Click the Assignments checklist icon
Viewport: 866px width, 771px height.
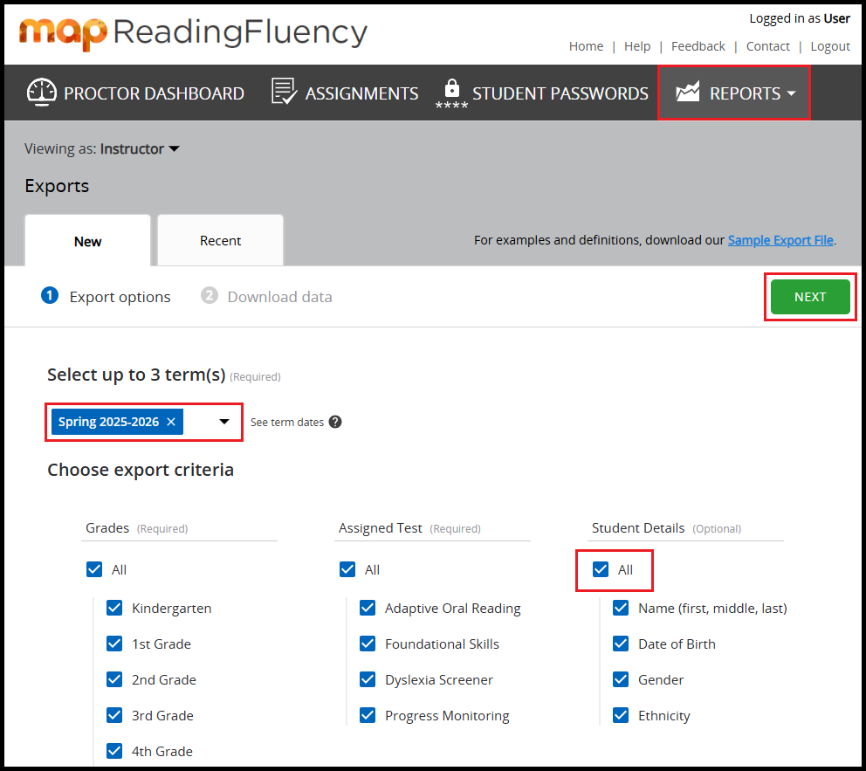pyautogui.click(x=284, y=93)
